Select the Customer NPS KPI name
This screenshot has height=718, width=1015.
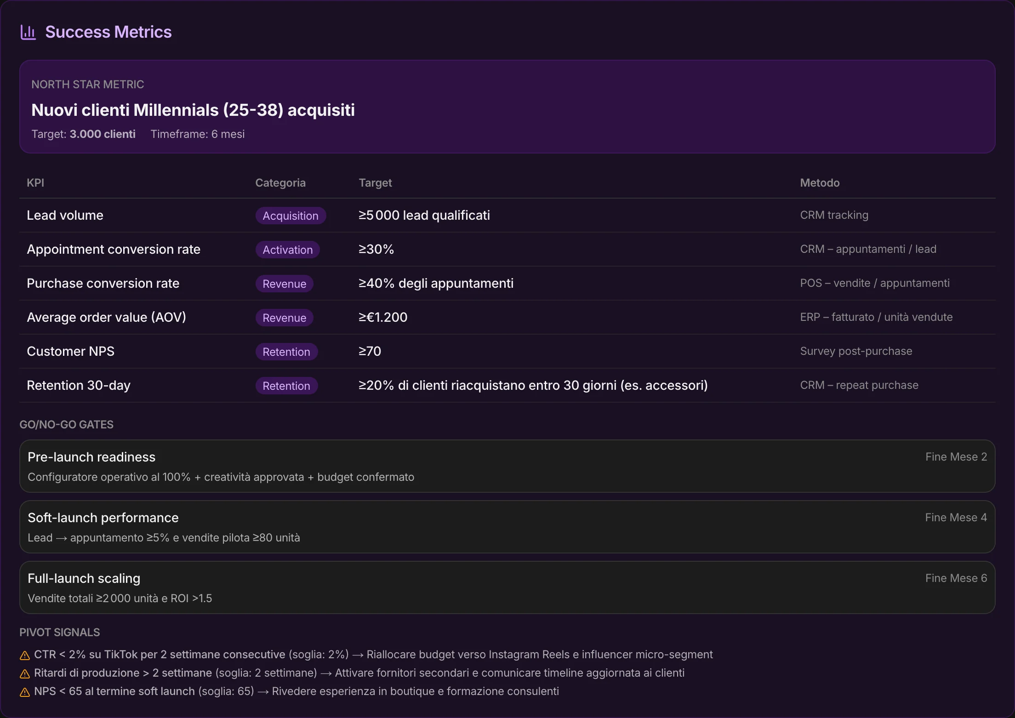click(x=70, y=351)
